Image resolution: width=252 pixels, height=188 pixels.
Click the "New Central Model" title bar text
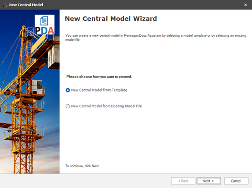26,5
